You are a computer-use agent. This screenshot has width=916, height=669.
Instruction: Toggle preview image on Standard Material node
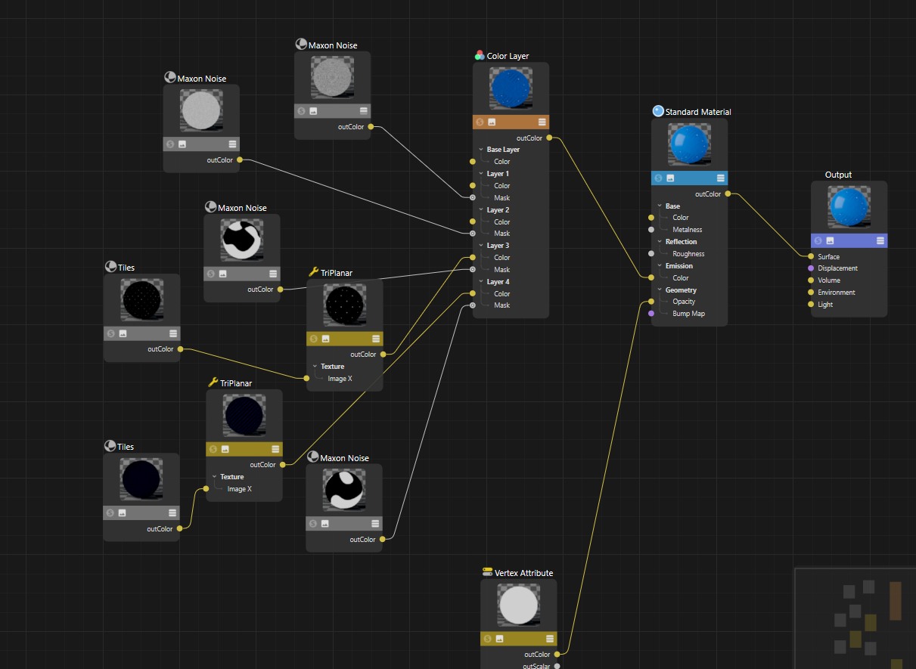(670, 178)
